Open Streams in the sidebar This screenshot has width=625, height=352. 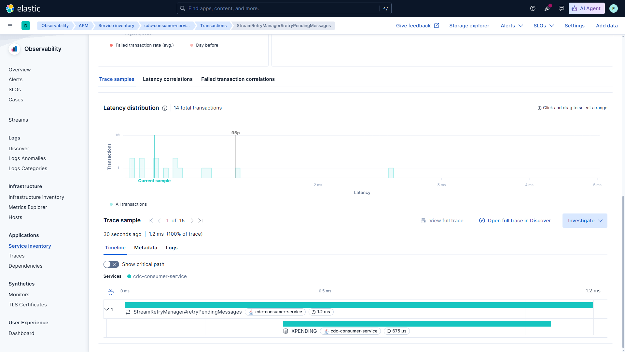pyautogui.click(x=18, y=120)
